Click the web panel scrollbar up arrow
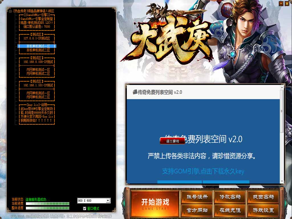Screen dimensions: 292x219 point(282,87)
